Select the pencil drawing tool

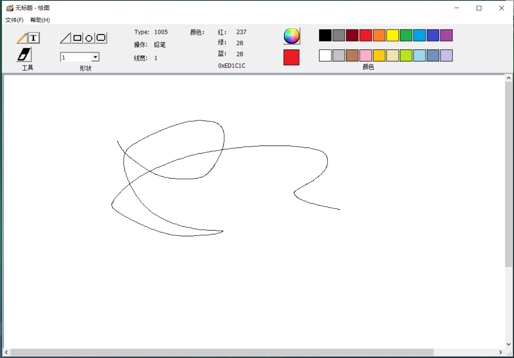pos(22,38)
